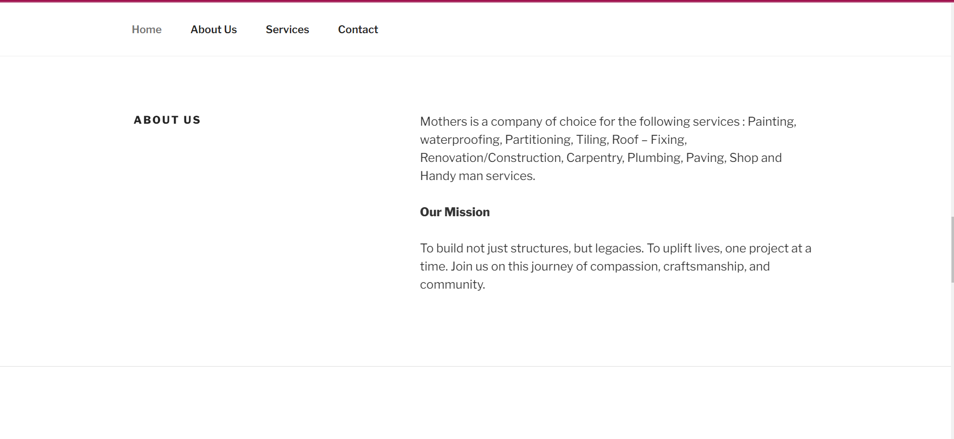Click the scrollbar track below the thumb
This screenshot has width=954, height=439.
952,362
